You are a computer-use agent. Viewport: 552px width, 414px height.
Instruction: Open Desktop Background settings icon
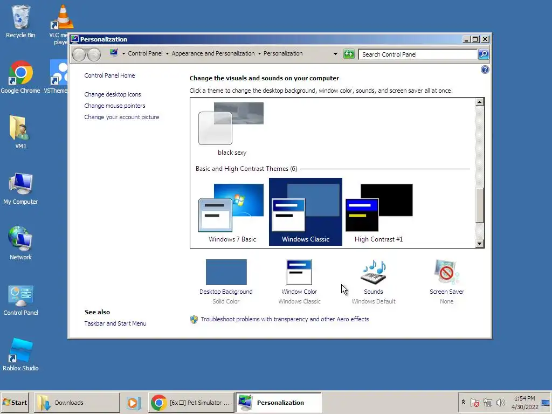click(226, 272)
